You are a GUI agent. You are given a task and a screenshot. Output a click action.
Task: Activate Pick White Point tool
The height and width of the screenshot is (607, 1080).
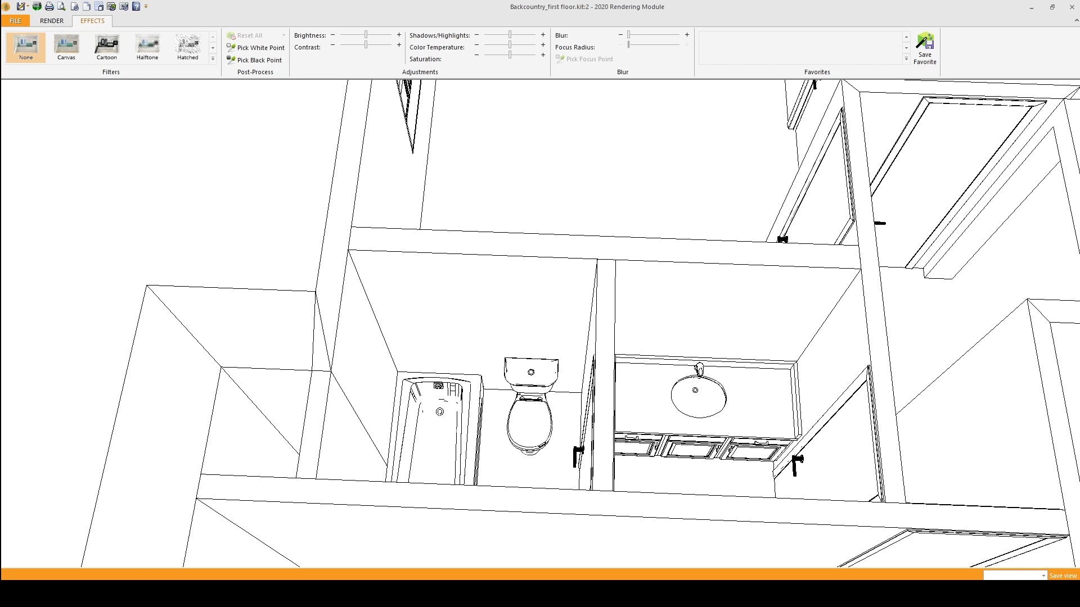(255, 48)
